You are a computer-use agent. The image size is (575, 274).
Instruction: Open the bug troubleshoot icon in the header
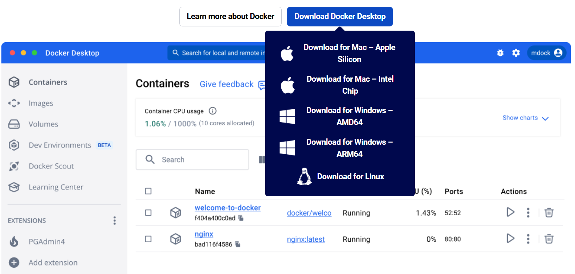[x=500, y=53]
